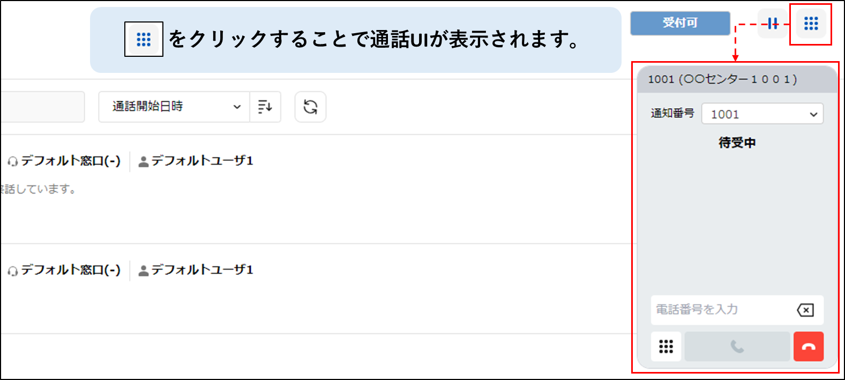
Task: Click the grid icon in instruction callout
Action: pos(144,39)
